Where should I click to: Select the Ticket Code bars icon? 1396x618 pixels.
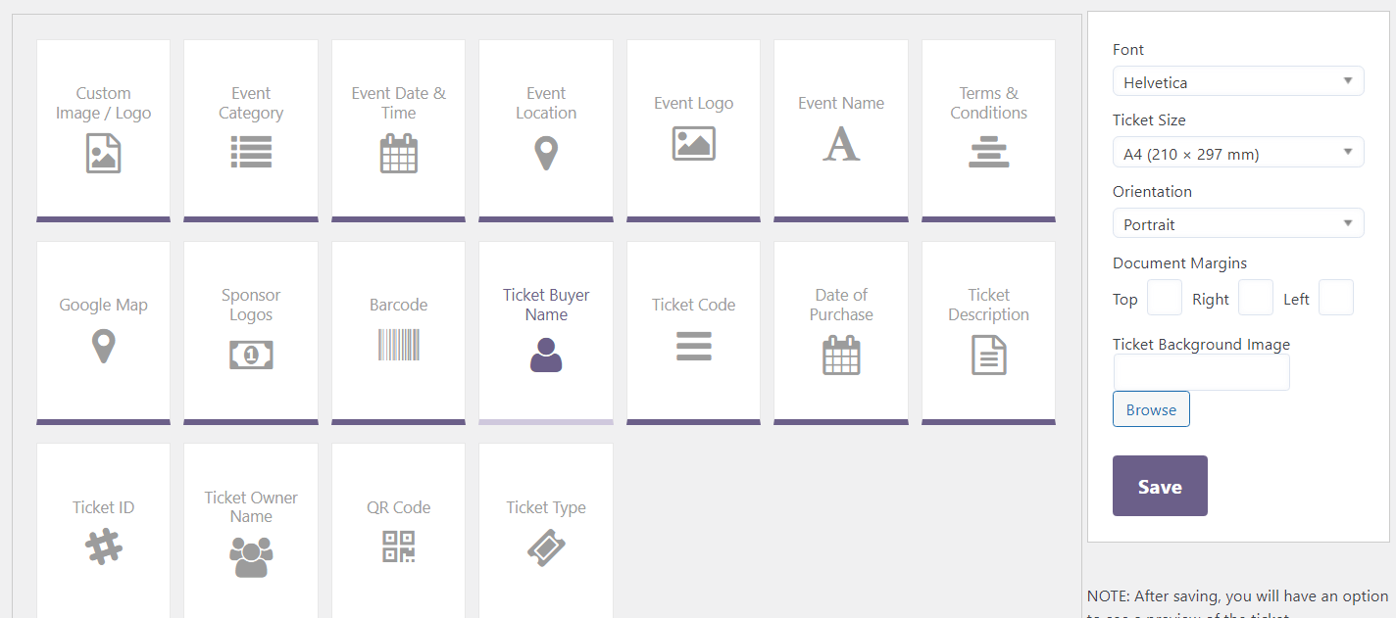(x=694, y=346)
